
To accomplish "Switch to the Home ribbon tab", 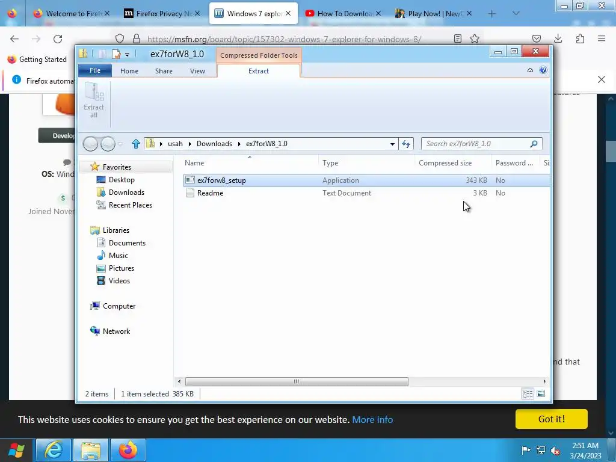I will point(129,71).
